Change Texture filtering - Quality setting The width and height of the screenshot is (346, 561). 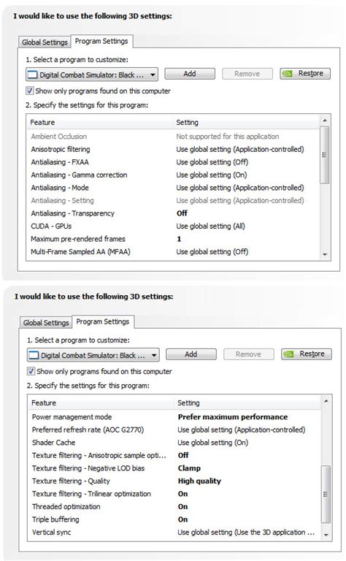pyautogui.click(x=199, y=481)
